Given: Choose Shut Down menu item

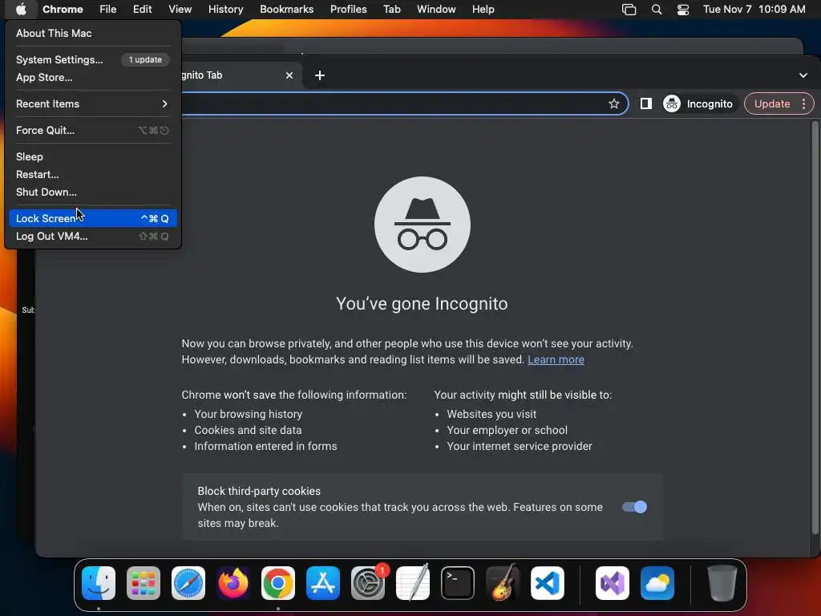Looking at the screenshot, I should 93,192.
